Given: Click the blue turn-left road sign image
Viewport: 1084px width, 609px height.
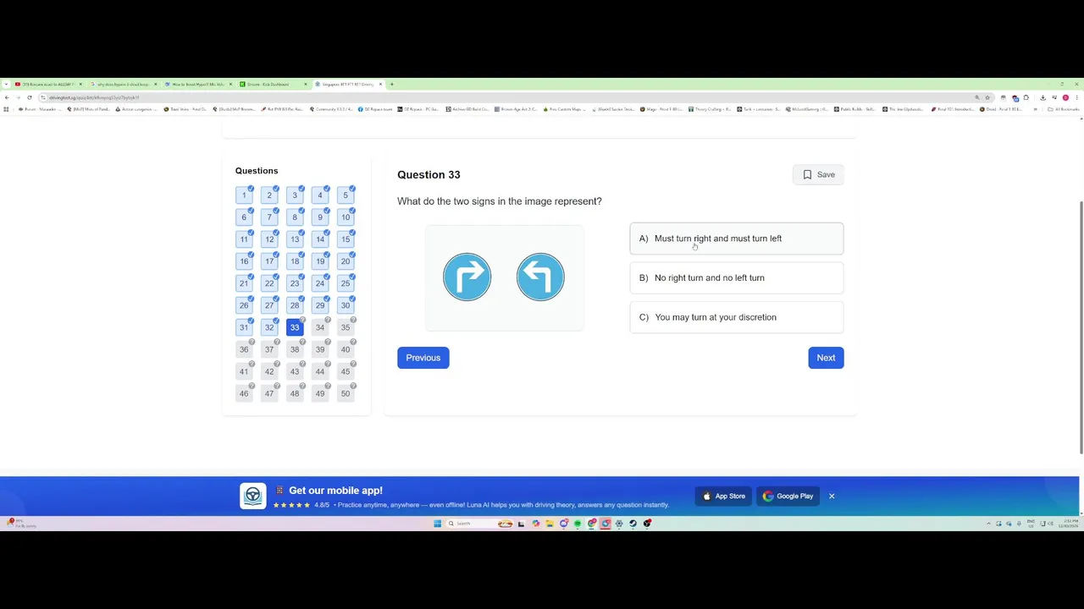Looking at the screenshot, I should (x=540, y=277).
